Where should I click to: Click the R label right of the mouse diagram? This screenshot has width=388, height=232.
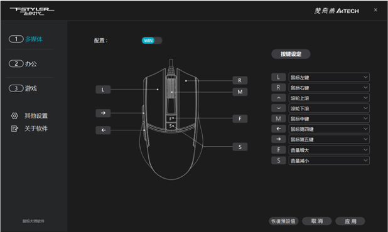coord(240,80)
